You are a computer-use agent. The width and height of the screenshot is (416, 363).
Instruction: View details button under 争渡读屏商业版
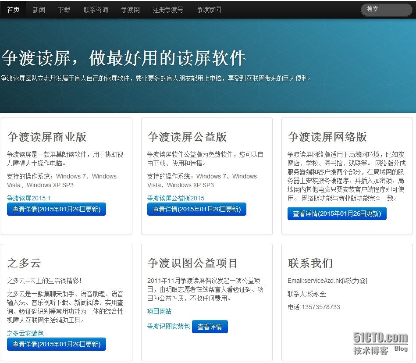[x=57, y=209]
